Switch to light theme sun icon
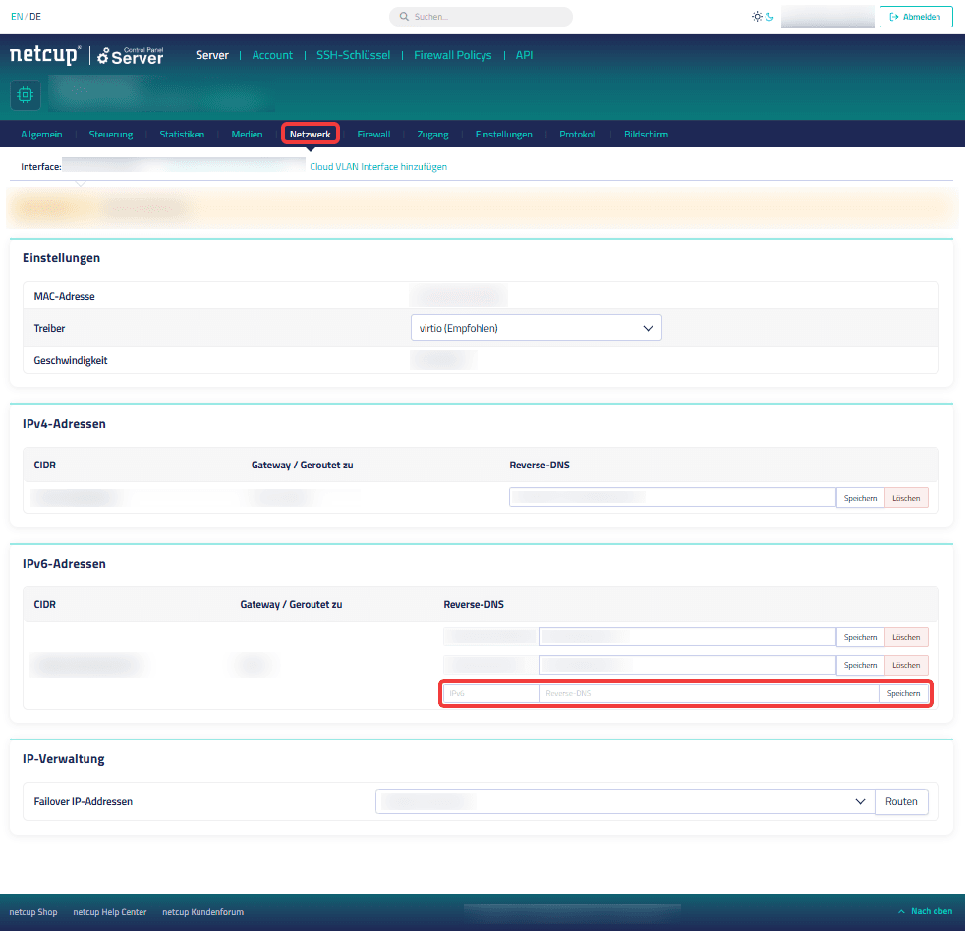 point(757,17)
